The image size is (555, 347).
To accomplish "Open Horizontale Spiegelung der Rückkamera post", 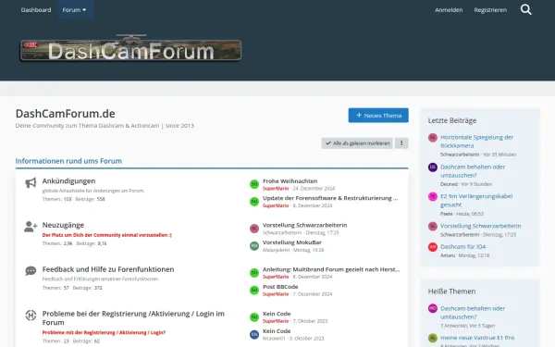I will (x=476, y=142).
